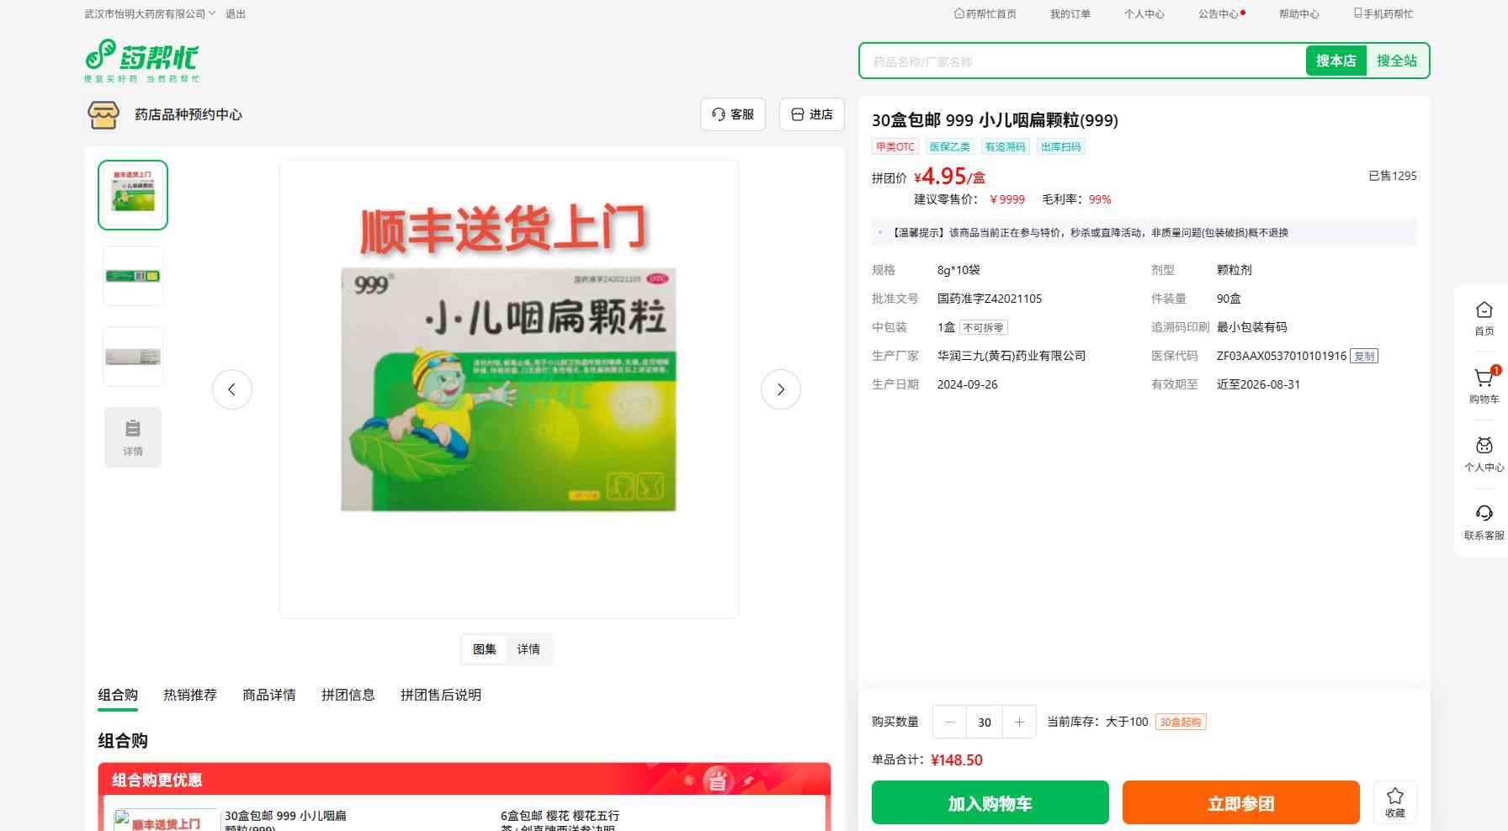Click the 详情 thumbnail icon
The image size is (1508, 831).
(x=133, y=437)
